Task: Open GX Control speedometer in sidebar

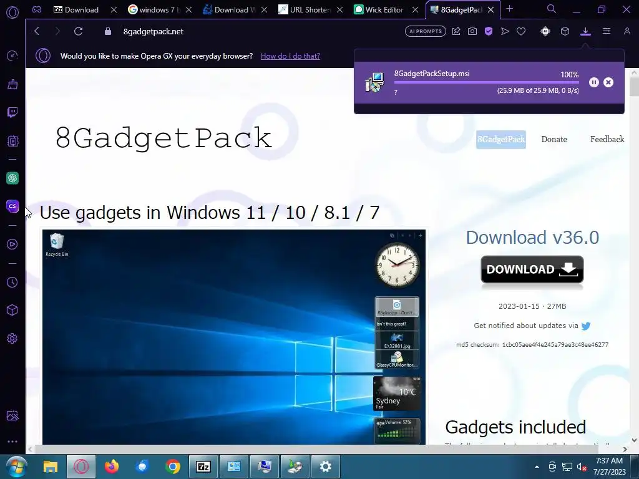Action: pos(12,56)
